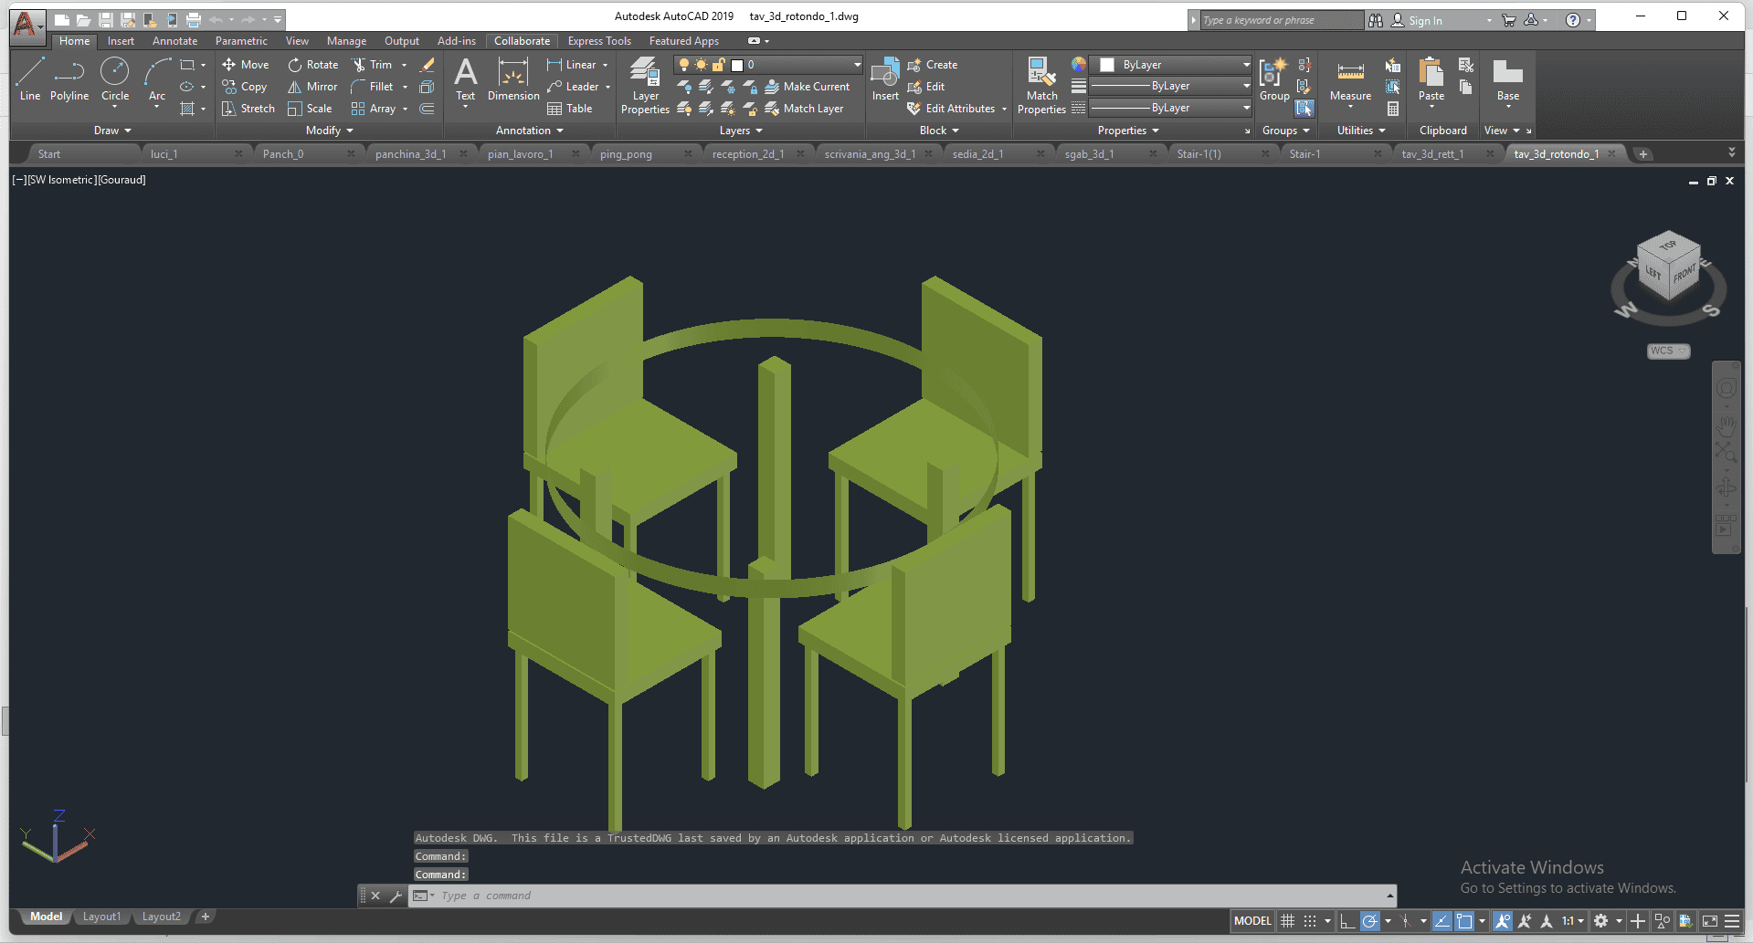Select the Polyline drawing tool
The width and height of the screenshot is (1753, 943).
(69, 79)
